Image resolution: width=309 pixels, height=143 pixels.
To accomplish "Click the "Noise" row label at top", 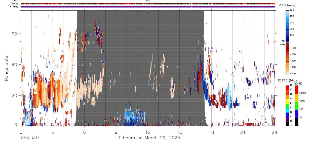I will [15, 4].
